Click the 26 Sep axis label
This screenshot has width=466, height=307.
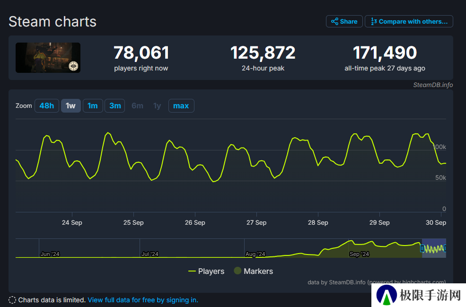[195, 223]
